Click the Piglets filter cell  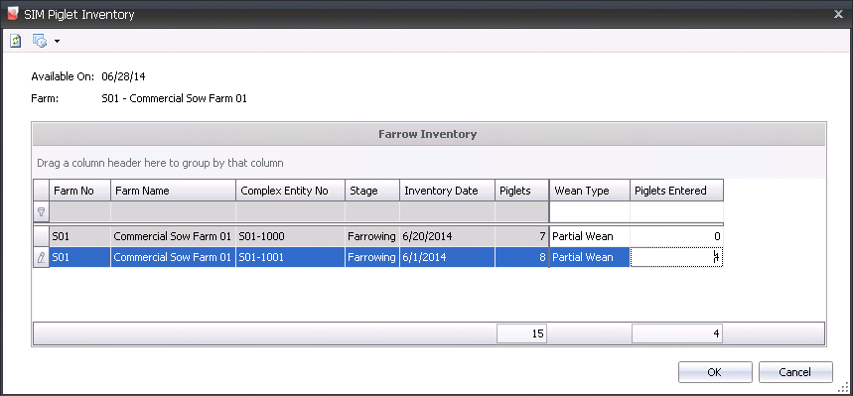[x=521, y=212]
